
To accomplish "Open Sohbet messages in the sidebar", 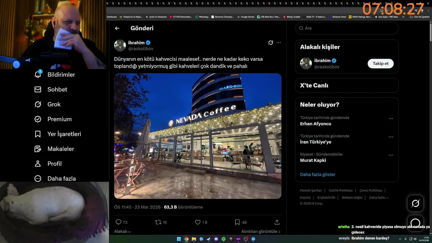I will coord(51,89).
